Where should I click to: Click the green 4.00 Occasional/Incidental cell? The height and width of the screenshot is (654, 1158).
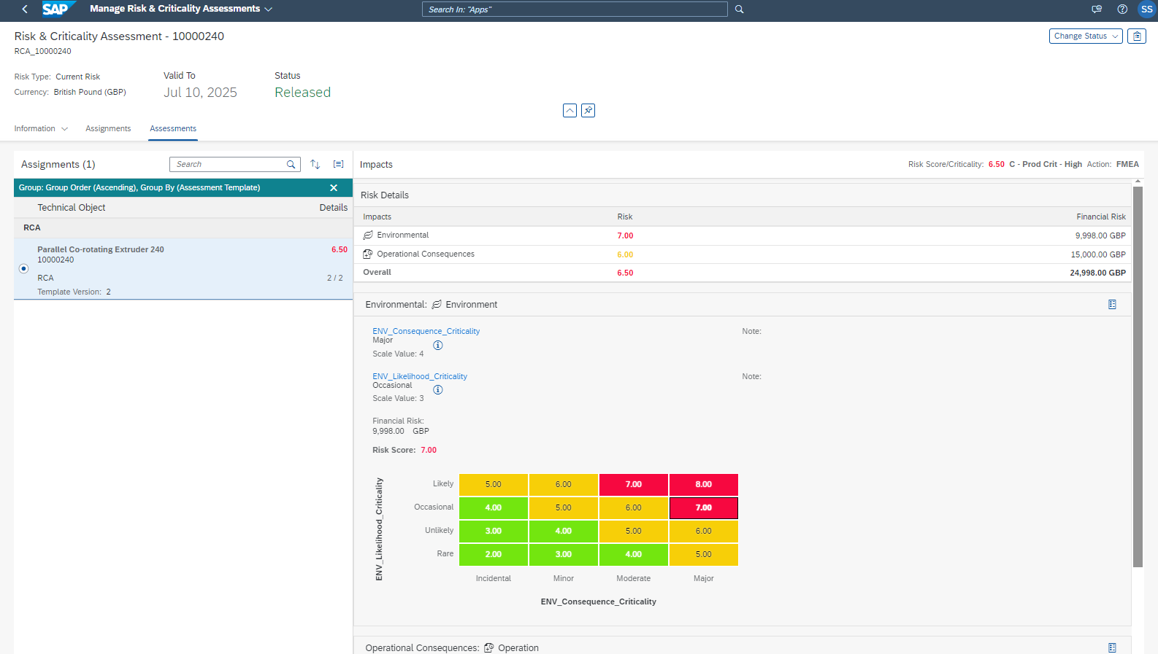pos(494,507)
